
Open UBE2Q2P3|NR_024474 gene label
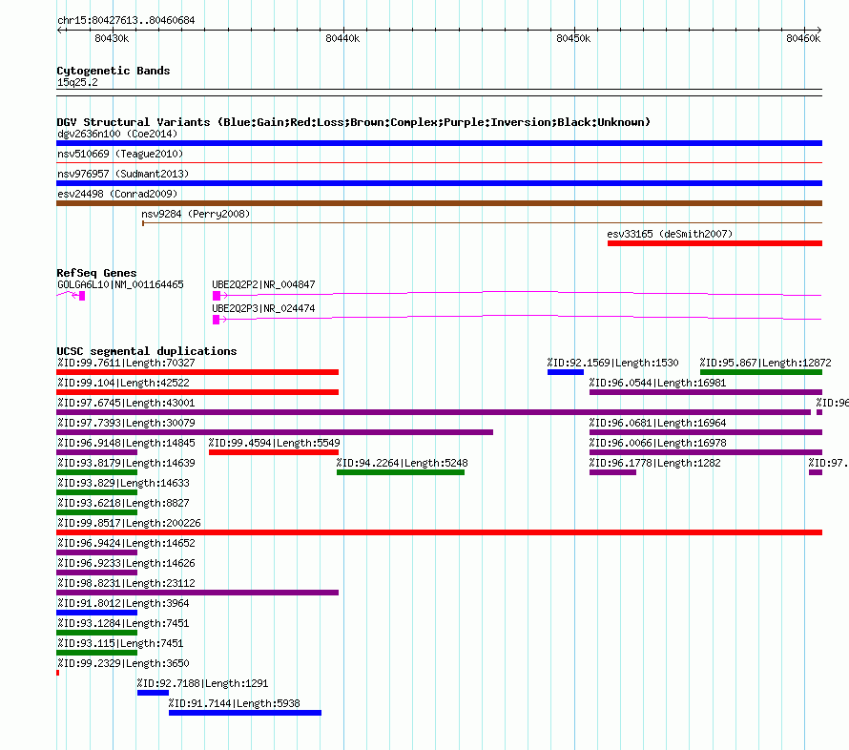pyautogui.click(x=263, y=308)
